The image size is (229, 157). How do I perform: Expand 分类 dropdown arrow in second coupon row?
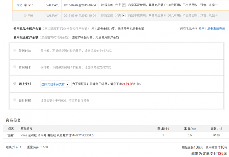click(123, 16)
